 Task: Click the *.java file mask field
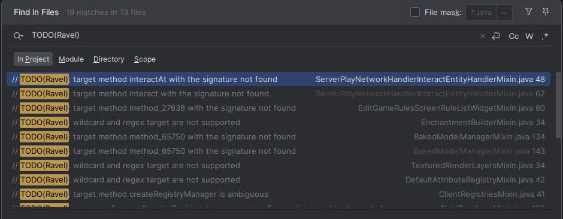481,13
